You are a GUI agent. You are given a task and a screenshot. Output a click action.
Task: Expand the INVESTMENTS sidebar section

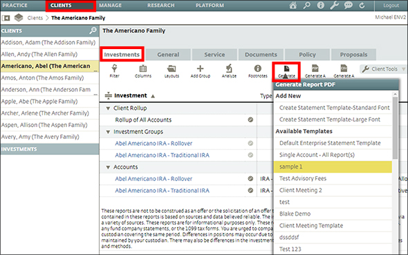pyautogui.click(x=49, y=149)
